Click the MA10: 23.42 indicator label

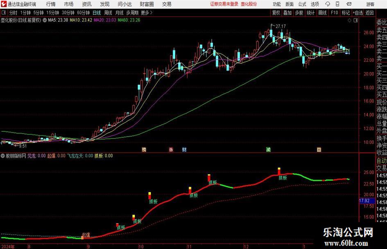click(x=81, y=20)
